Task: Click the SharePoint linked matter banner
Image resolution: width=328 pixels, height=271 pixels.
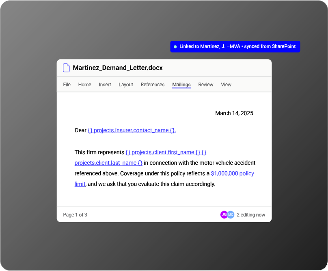Action: pos(235,46)
